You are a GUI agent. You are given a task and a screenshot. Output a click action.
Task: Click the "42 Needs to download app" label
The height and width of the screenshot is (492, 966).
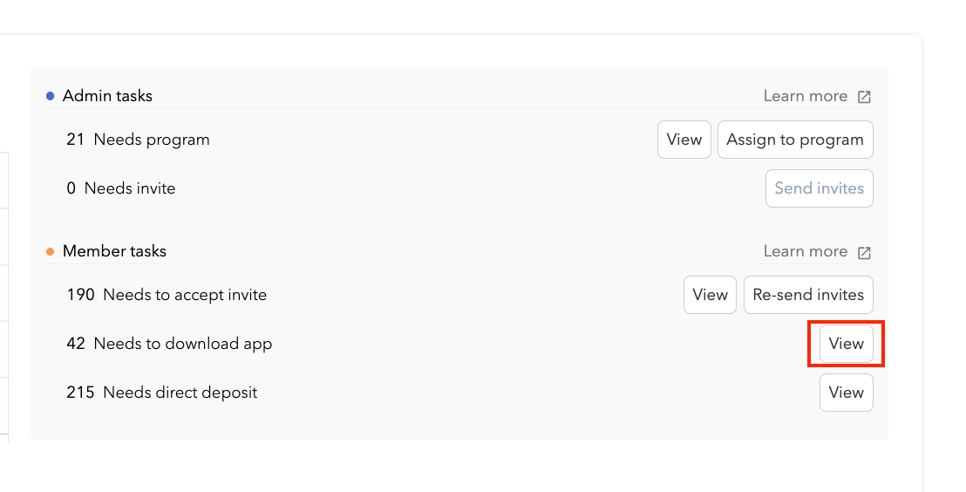tap(169, 344)
